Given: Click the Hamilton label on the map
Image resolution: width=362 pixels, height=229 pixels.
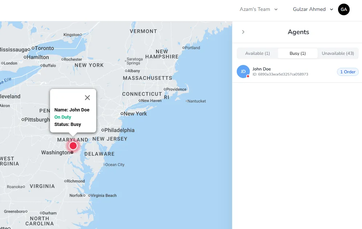Looking at the screenshot, I should coord(38,57).
